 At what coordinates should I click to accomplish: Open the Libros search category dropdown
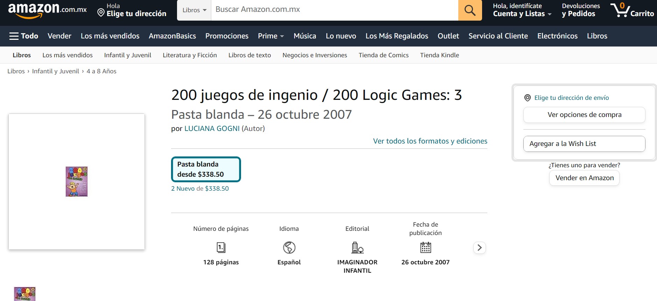pos(194,10)
